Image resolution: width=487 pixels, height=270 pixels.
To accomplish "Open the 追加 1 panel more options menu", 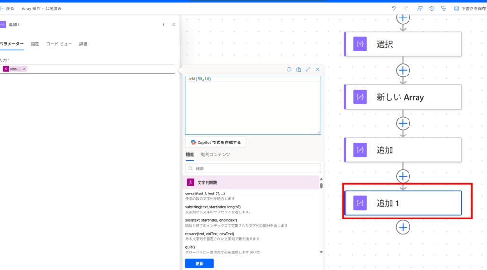I will click(163, 25).
